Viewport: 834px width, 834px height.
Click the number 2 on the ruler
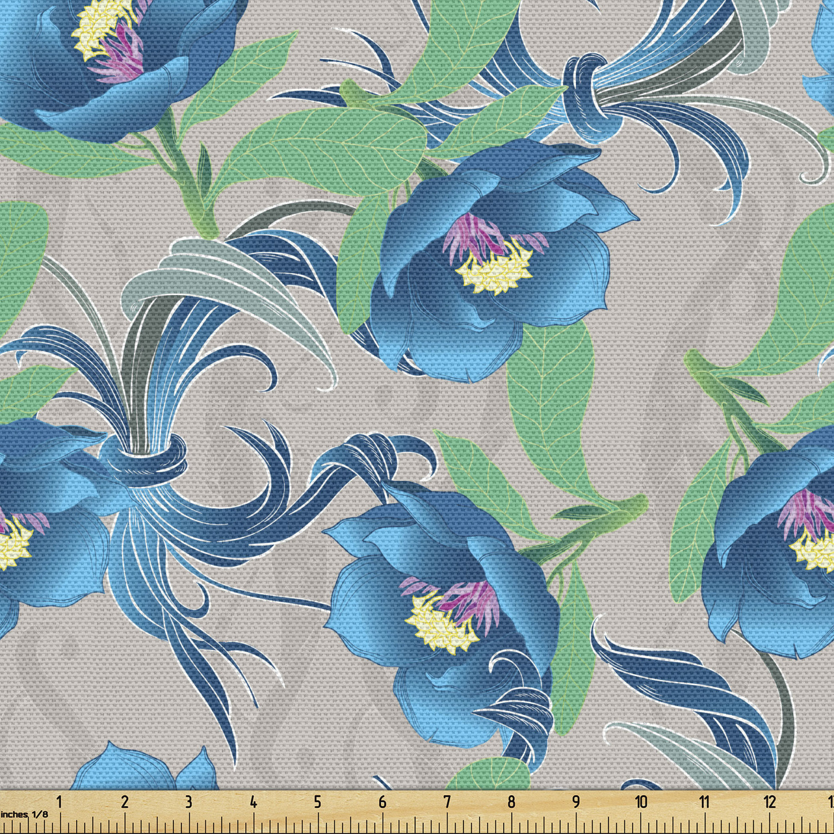coord(125,802)
